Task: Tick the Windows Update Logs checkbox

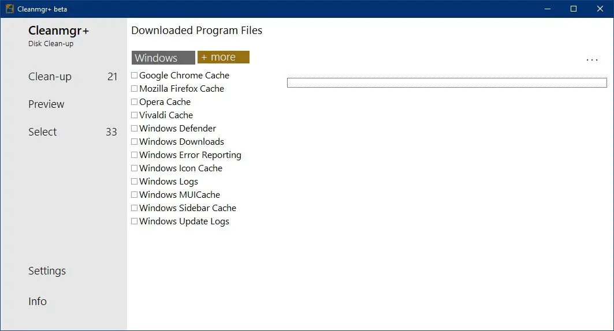Action: (135, 221)
